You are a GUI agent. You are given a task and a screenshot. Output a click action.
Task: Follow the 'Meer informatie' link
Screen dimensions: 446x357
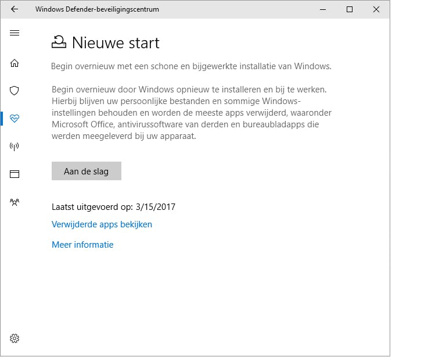click(82, 245)
